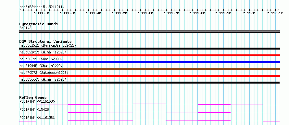289x125 pixels.
Task: Click the blue bar under nsv520211
Action: pos(149,62)
